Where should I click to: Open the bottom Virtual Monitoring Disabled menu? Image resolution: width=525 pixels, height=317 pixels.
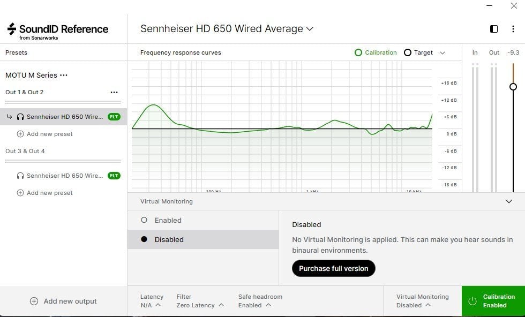pyautogui.click(x=422, y=301)
